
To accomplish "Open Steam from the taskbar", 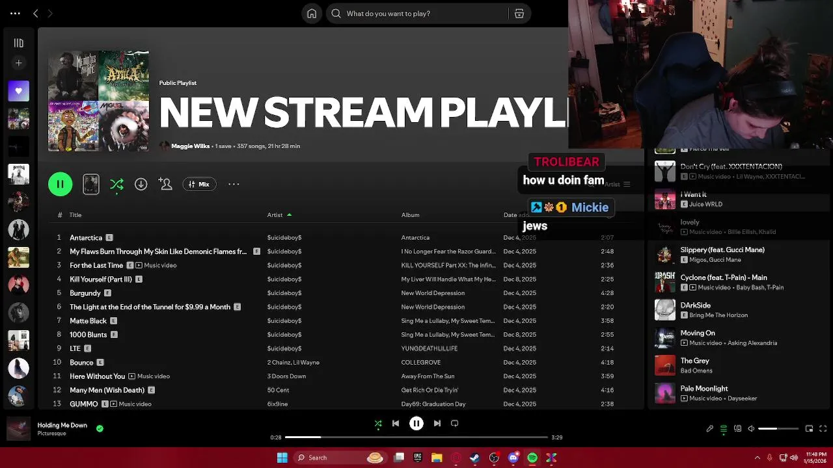I will (475, 458).
